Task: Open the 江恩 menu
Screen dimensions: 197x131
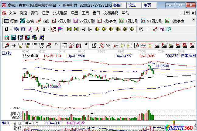Action: point(45,13)
